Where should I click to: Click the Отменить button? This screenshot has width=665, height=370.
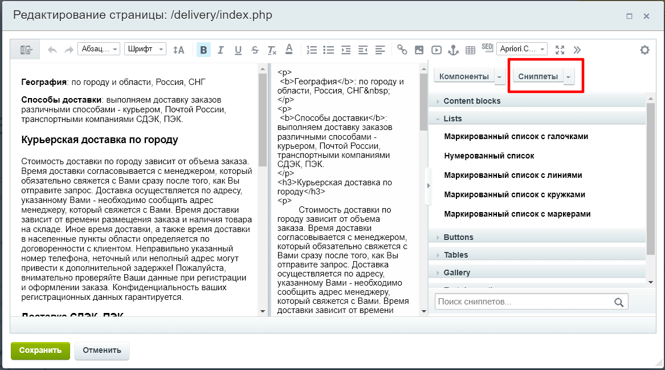102,350
